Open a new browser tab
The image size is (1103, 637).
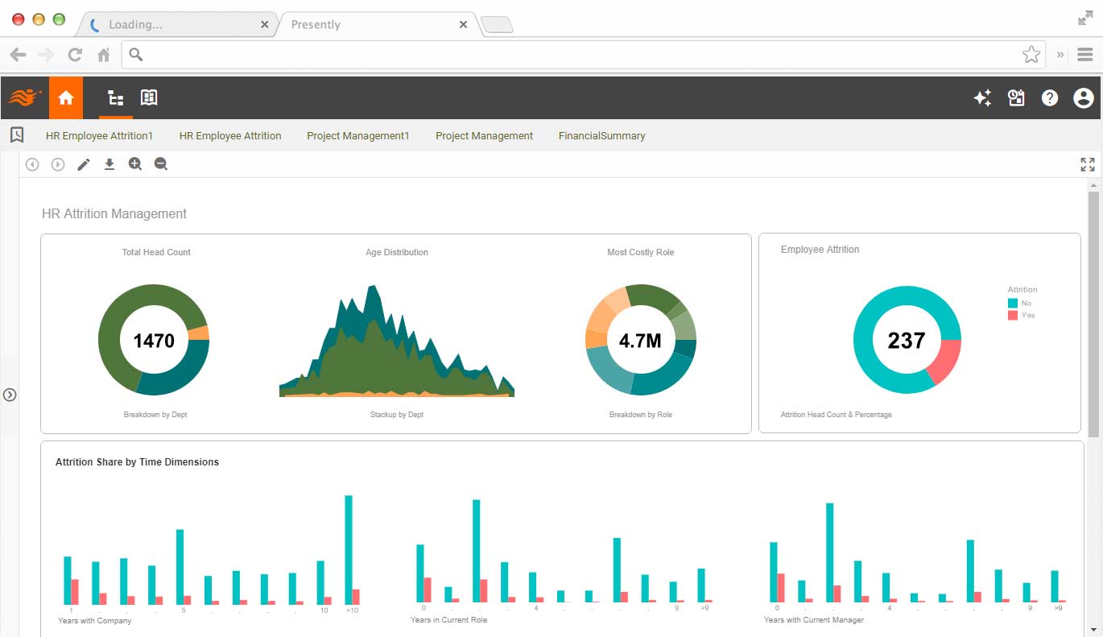[x=497, y=26]
